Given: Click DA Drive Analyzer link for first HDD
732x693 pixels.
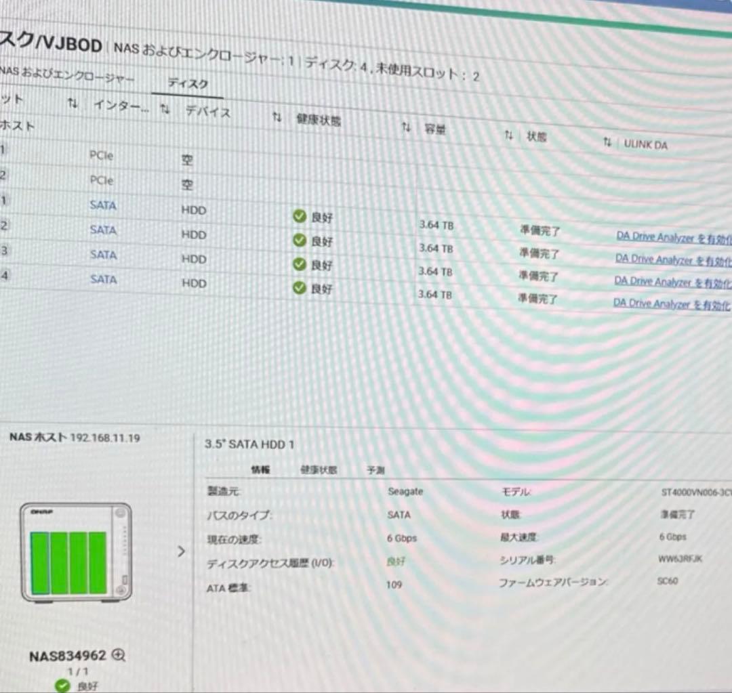Looking at the screenshot, I should [x=672, y=238].
